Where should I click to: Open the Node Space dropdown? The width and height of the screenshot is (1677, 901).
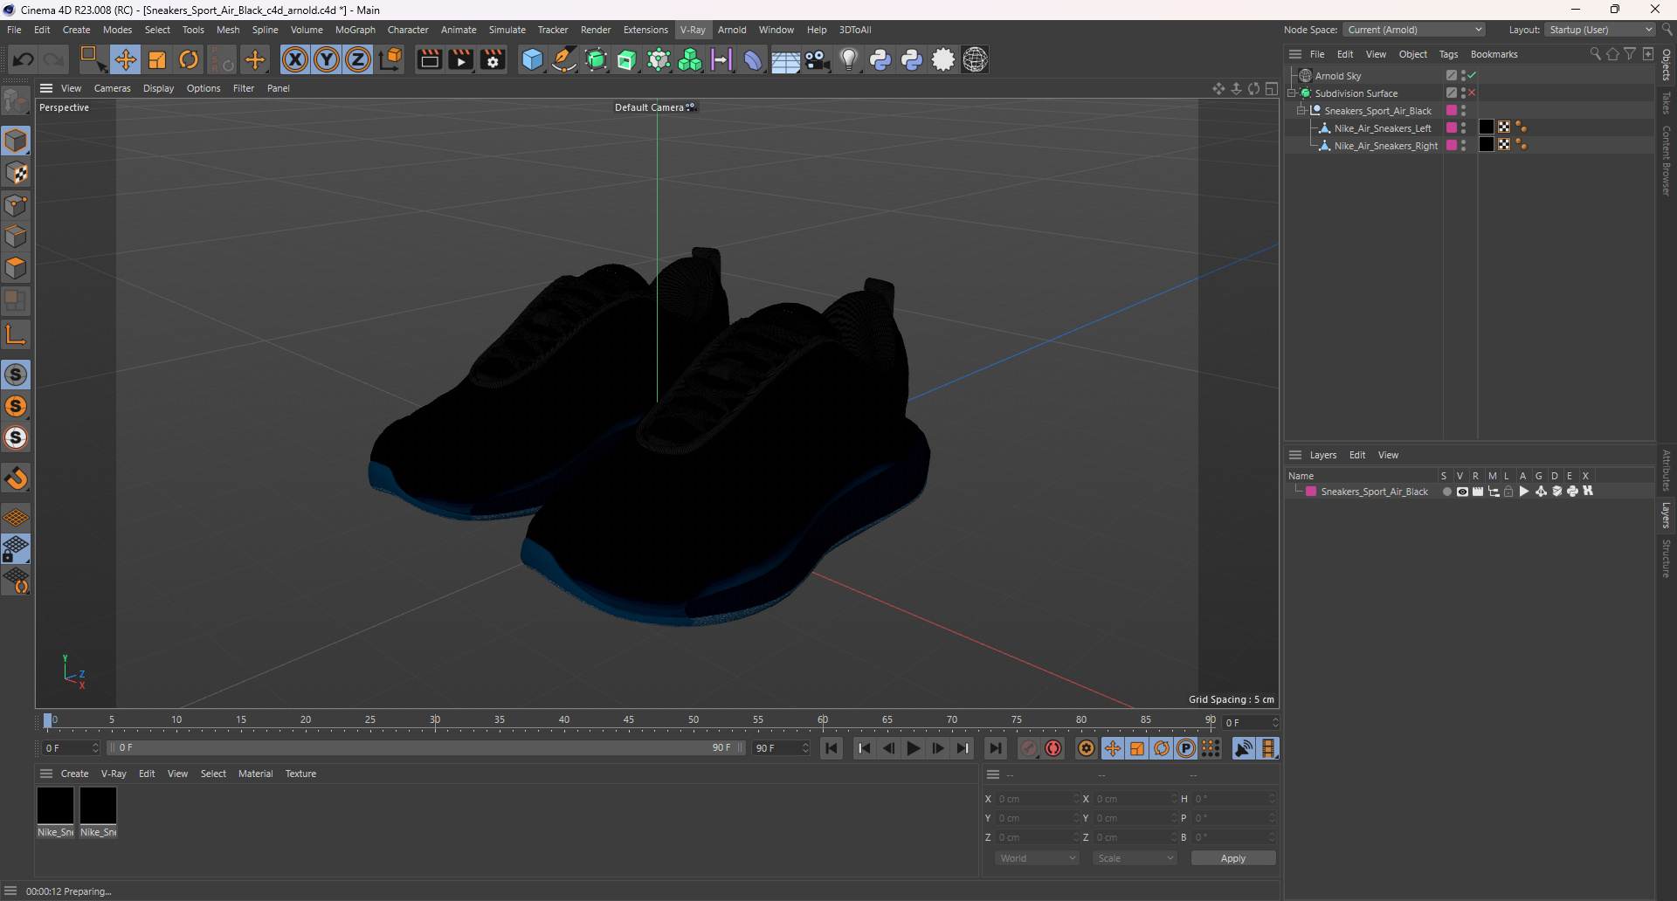click(x=1414, y=30)
